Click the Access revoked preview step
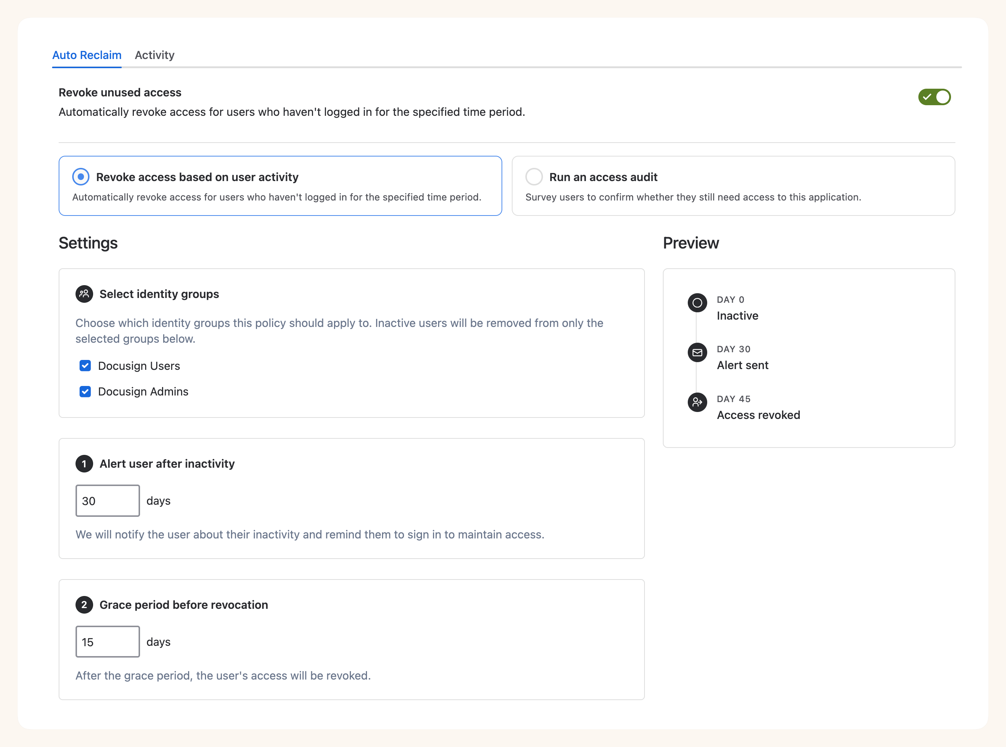The height and width of the screenshot is (747, 1006). click(758, 415)
